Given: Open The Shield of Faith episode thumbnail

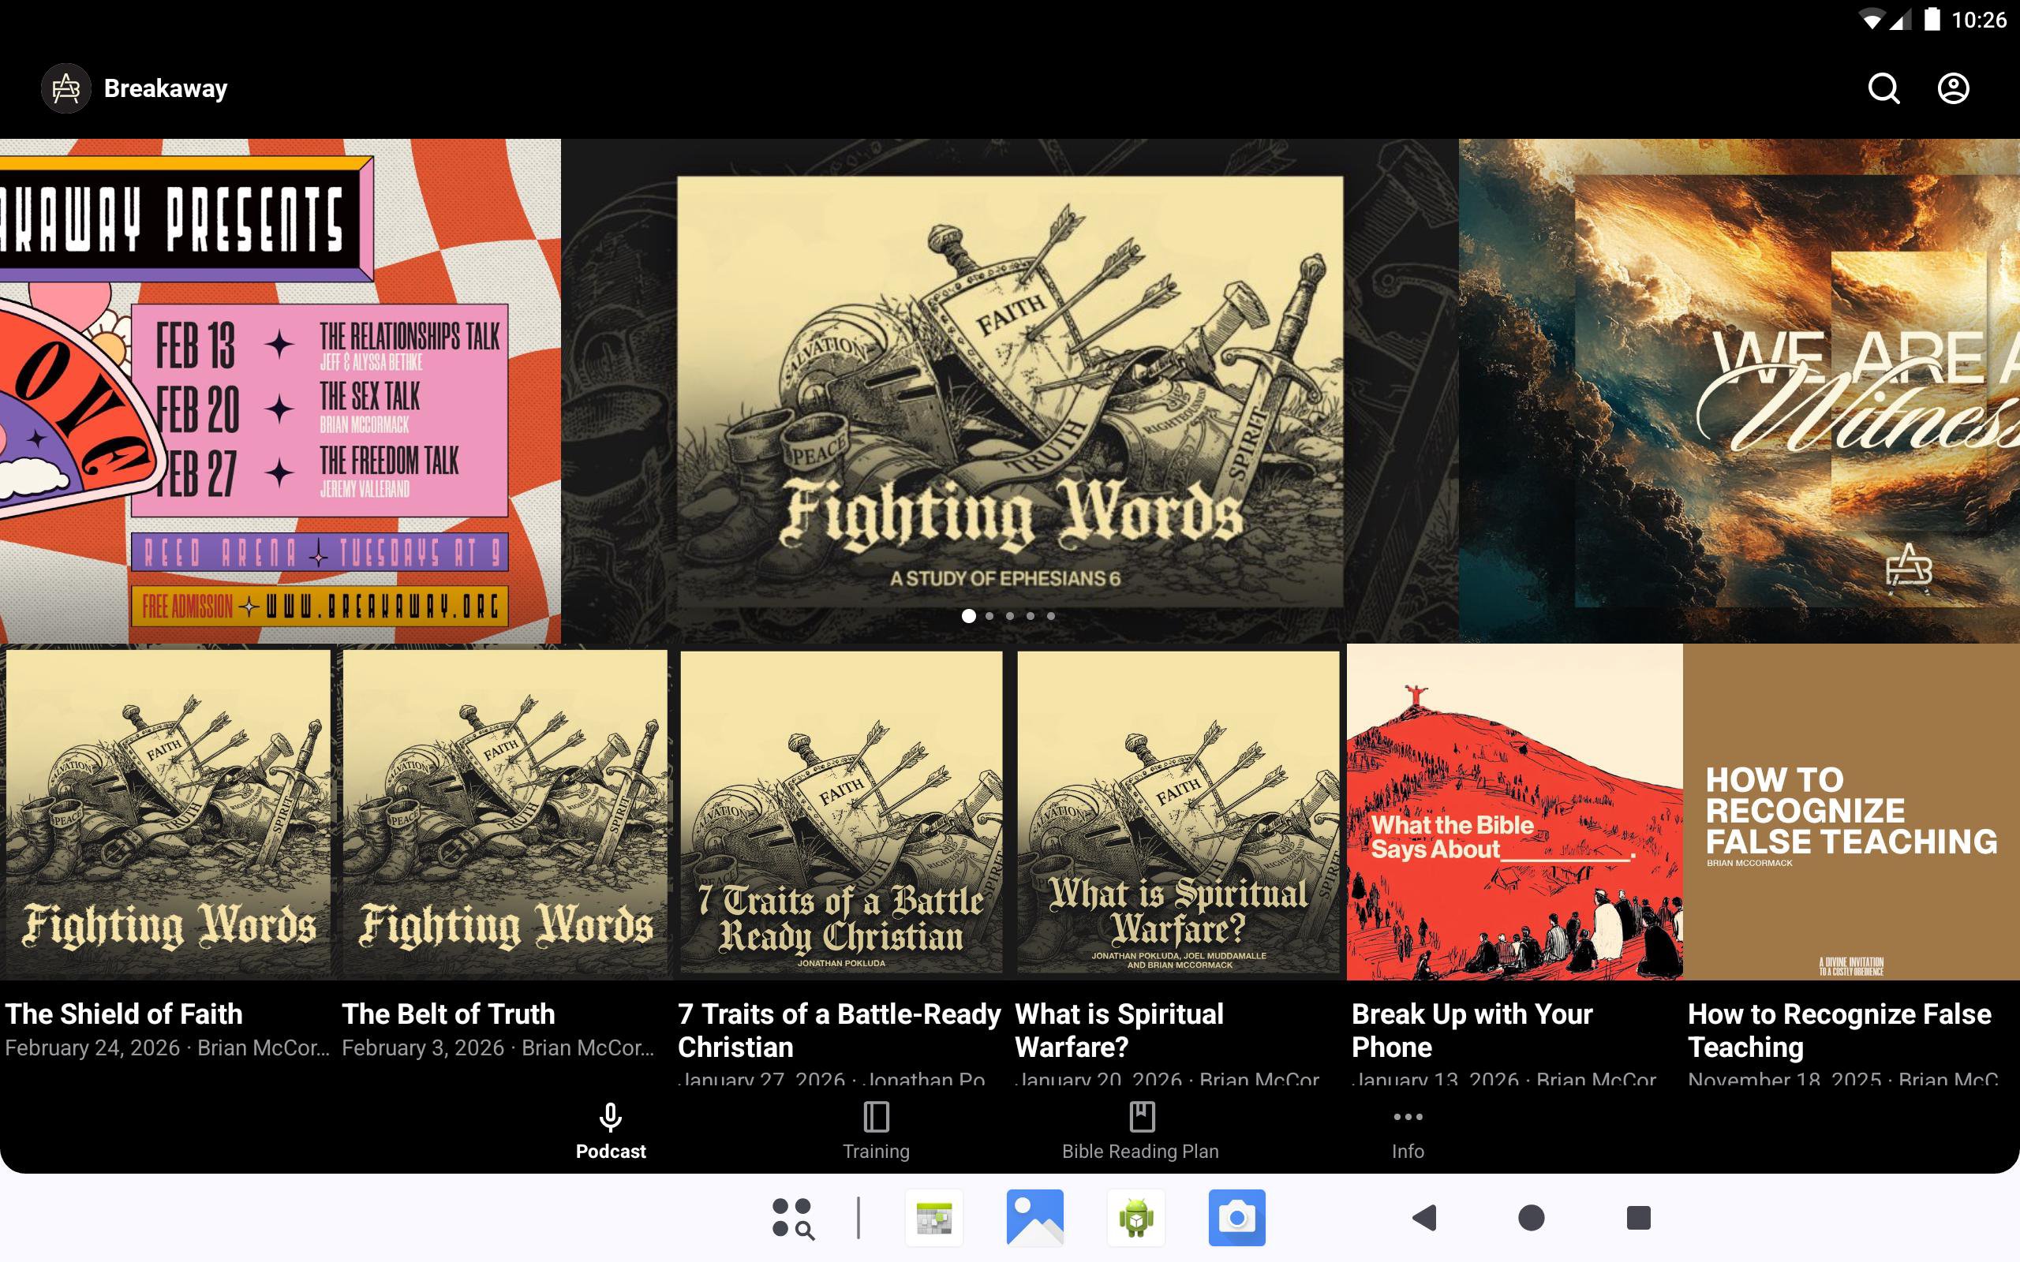Looking at the screenshot, I should 168,814.
